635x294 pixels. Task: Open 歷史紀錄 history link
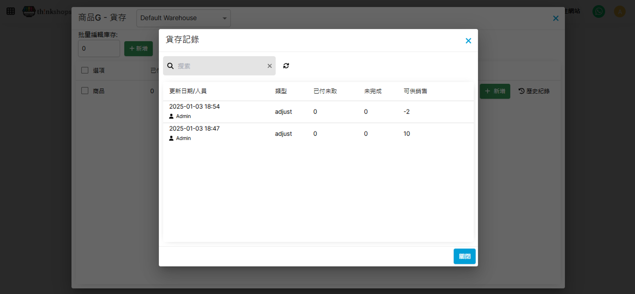pos(534,91)
